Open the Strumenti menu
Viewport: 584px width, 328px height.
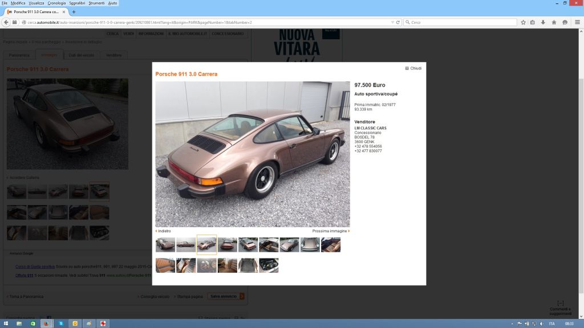[x=96, y=3]
